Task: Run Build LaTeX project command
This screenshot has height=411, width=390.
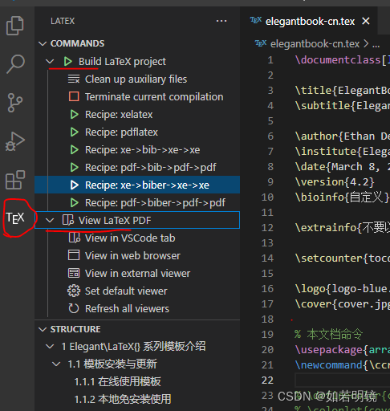Action: point(122,62)
